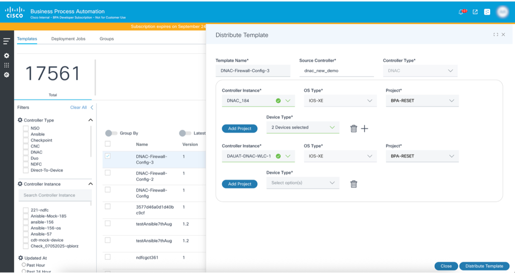Select the Past Hour radio option
This screenshot has width=515, height=274.
(x=24, y=265)
